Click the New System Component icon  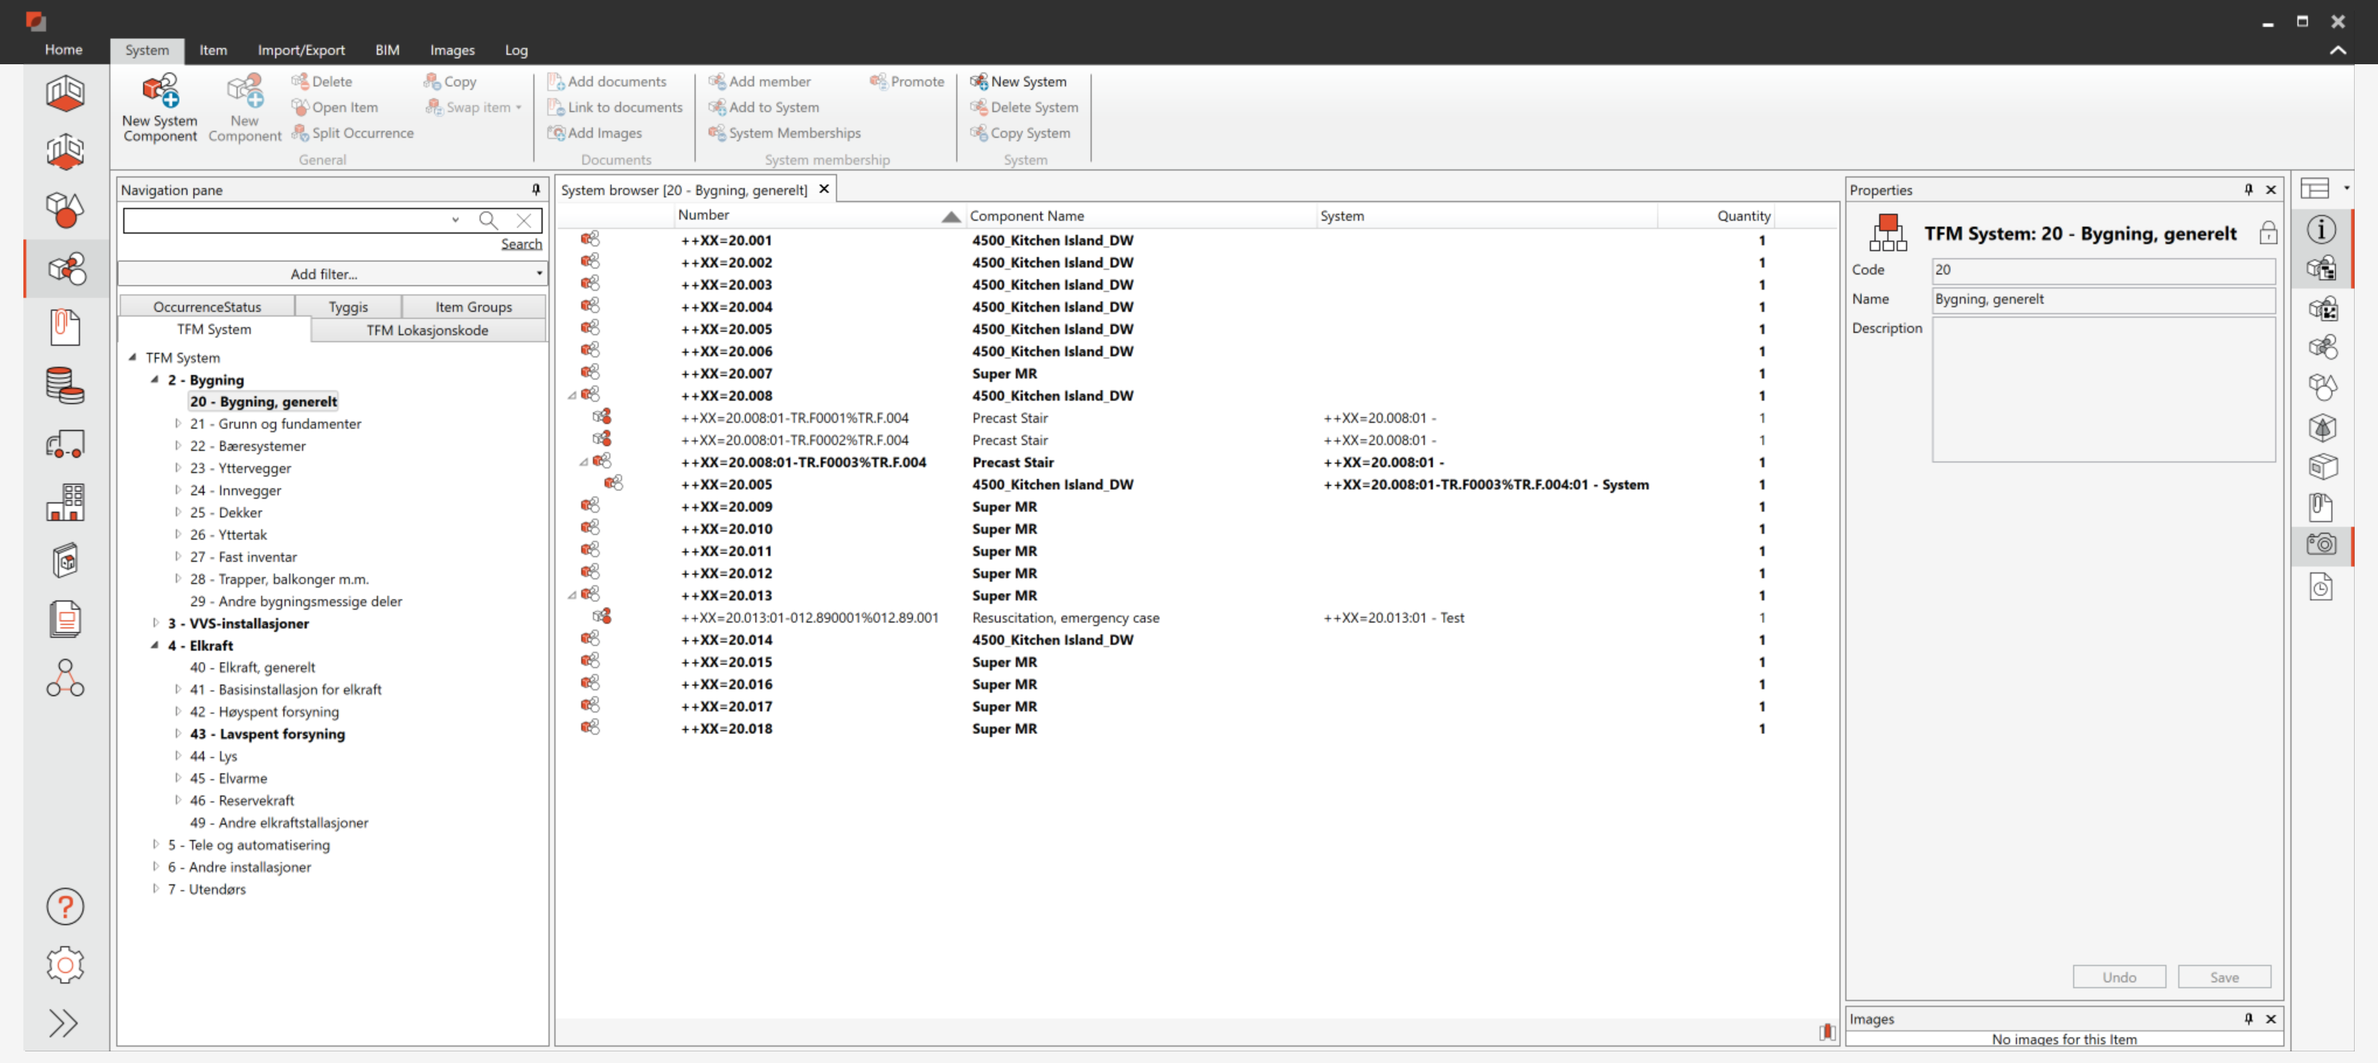(159, 93)
